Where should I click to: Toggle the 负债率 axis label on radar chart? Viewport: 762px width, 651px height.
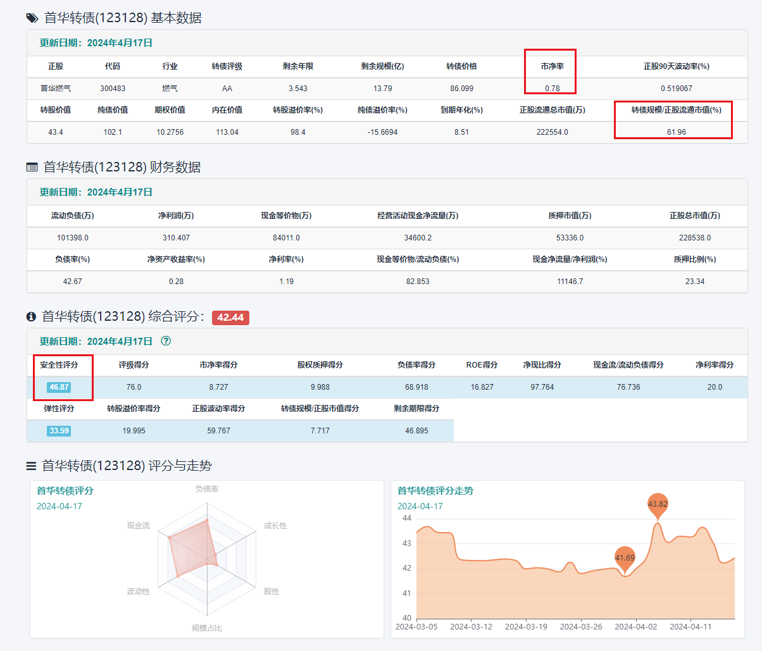tap(207, 489)
